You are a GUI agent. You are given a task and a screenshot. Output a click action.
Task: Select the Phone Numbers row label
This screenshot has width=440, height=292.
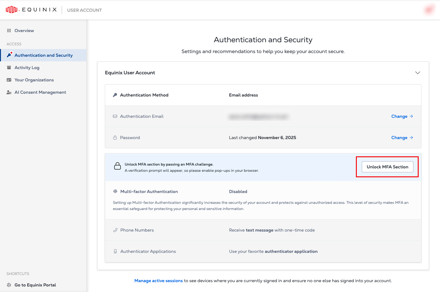tap(137, 230)
